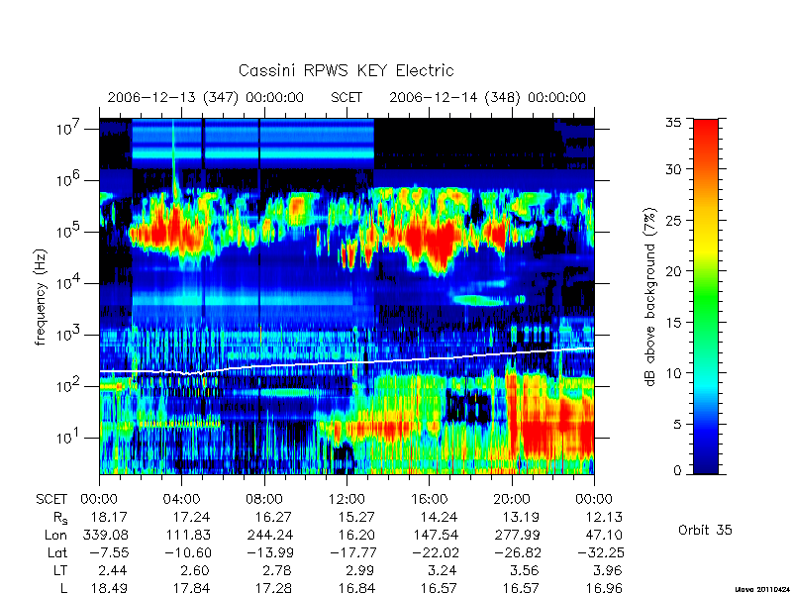
Task: Select the Rs value 12.13
Action: point(604,517)
